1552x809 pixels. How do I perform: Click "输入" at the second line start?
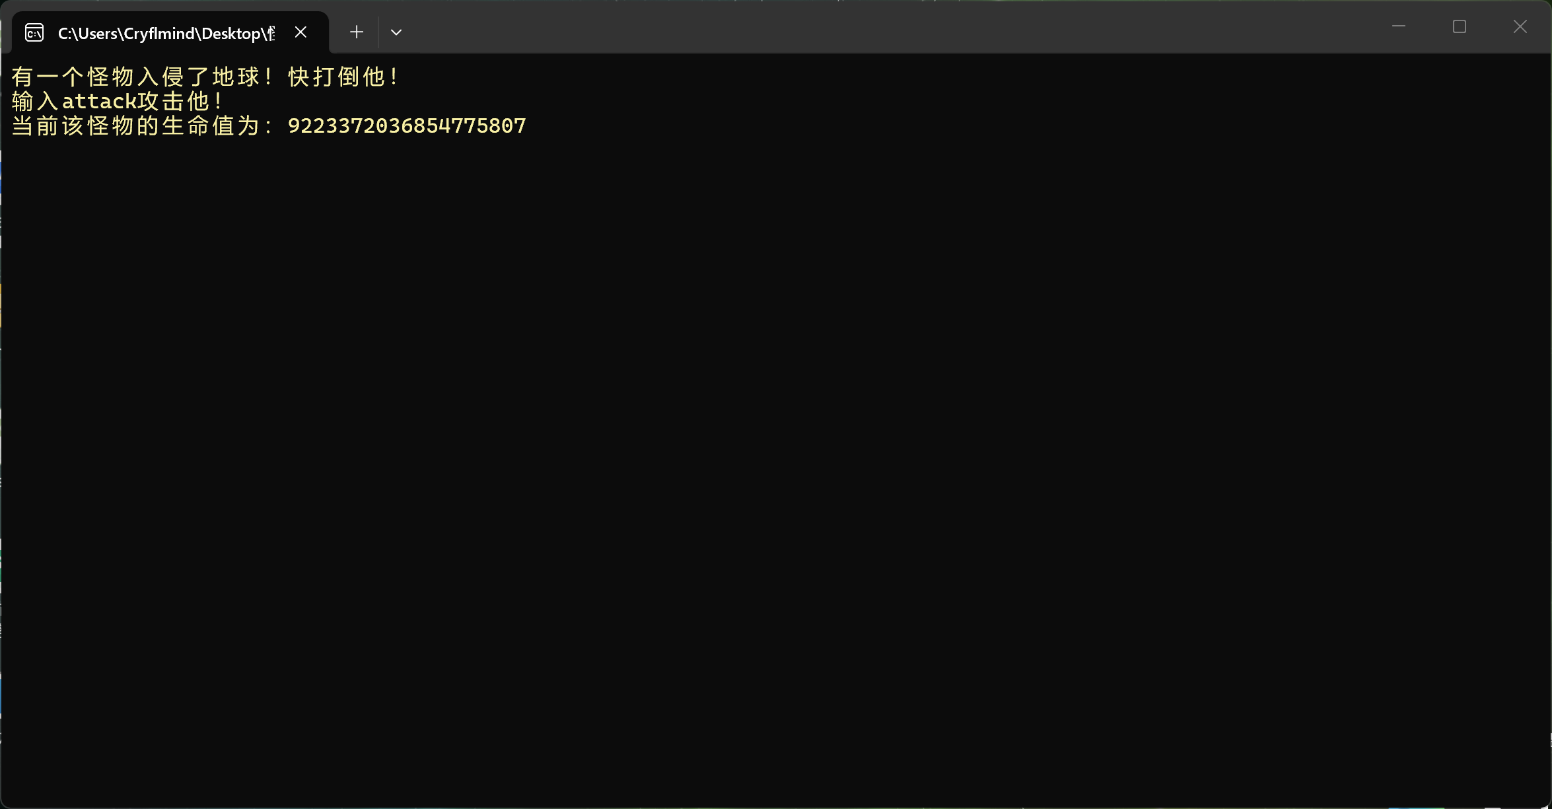(x=36, y=102)
